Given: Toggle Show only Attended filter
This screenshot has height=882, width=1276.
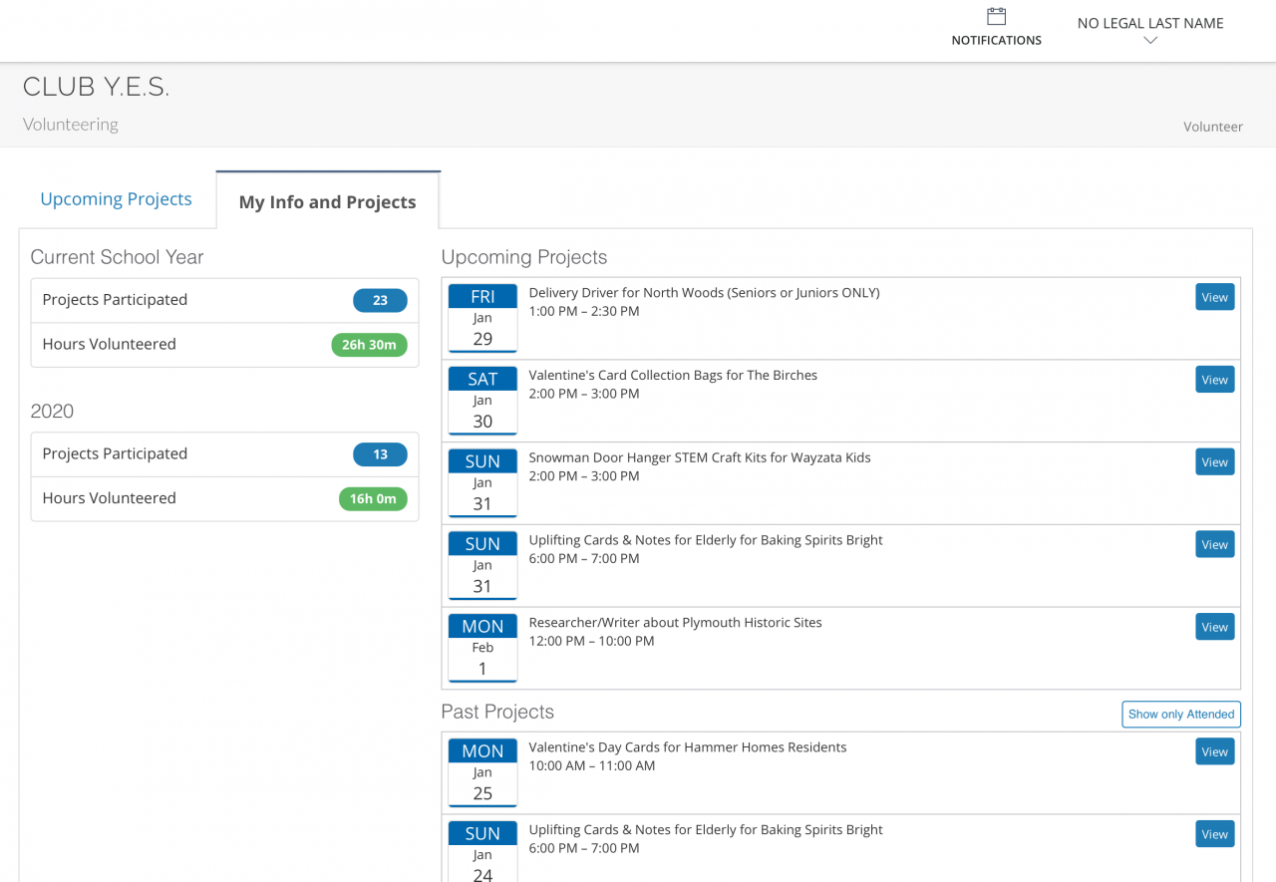Looking at the screenshot, I should (x=1181, y=715).
